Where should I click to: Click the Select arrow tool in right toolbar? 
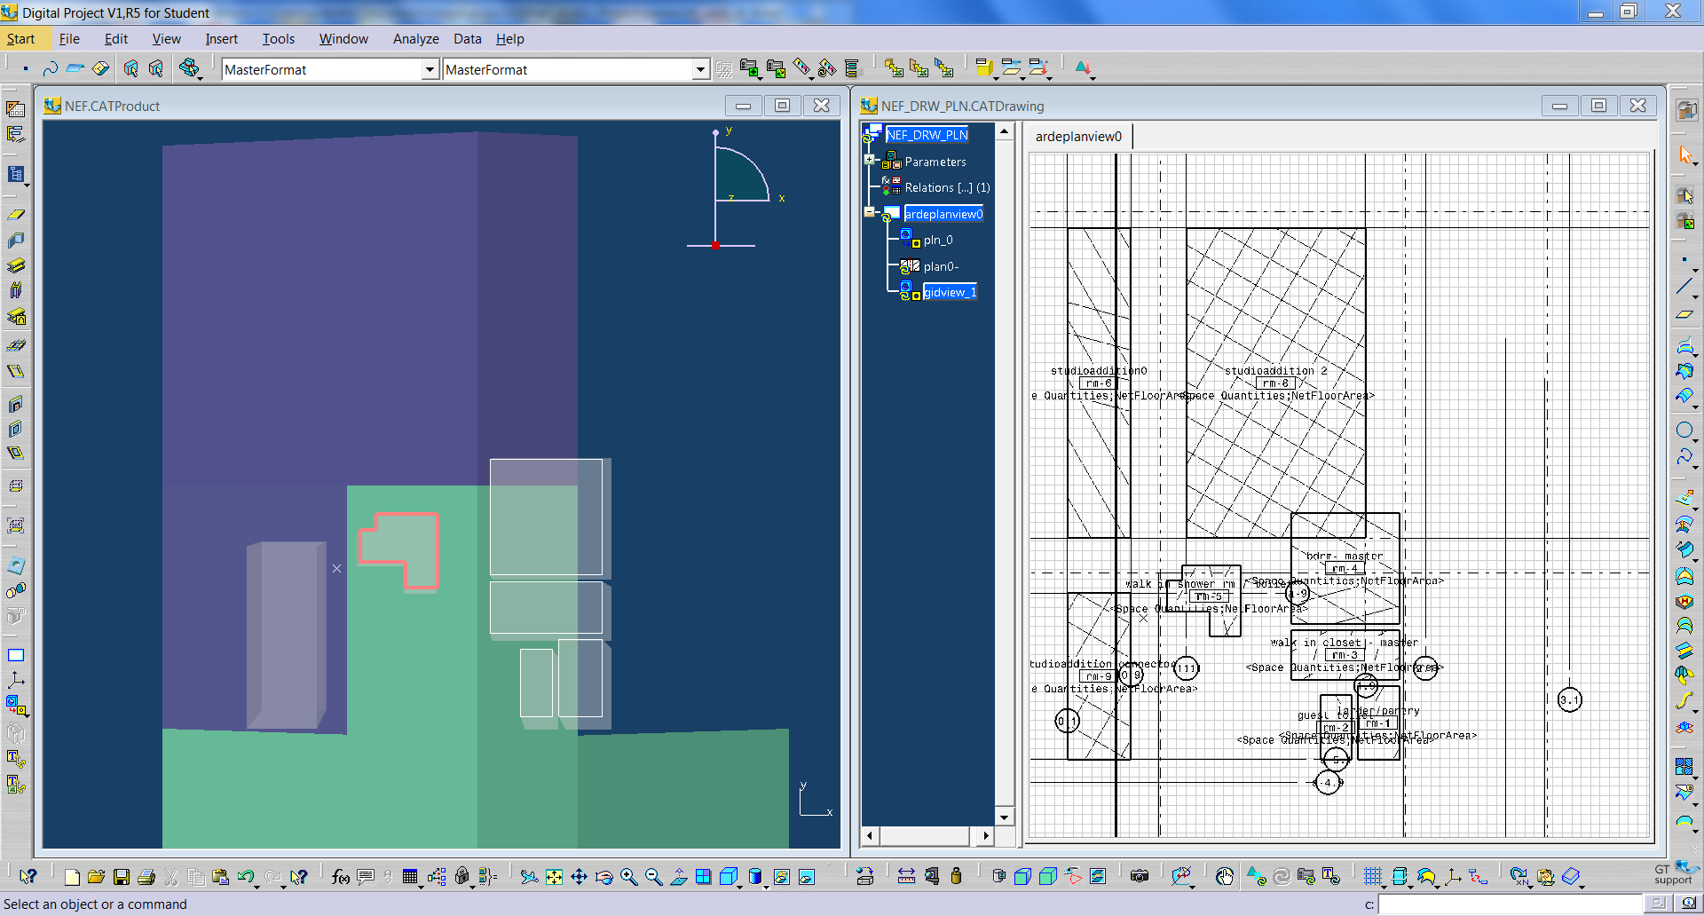[x=1684, y=155]
